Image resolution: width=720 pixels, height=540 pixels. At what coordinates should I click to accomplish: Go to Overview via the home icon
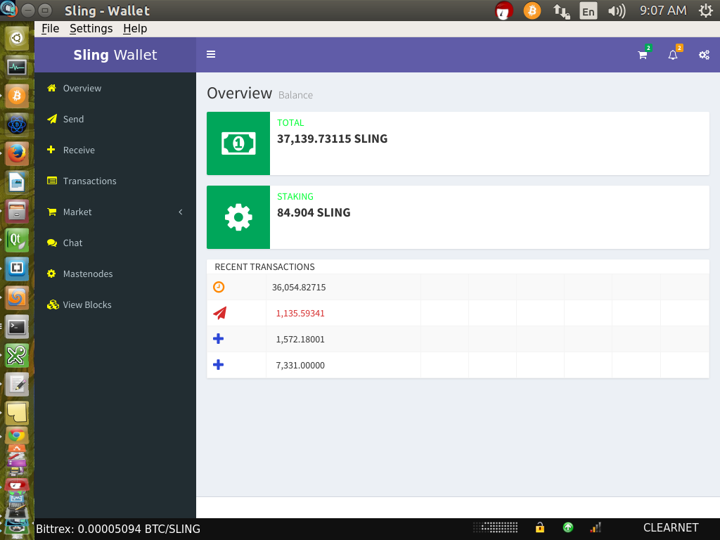[x=51, y=88]
